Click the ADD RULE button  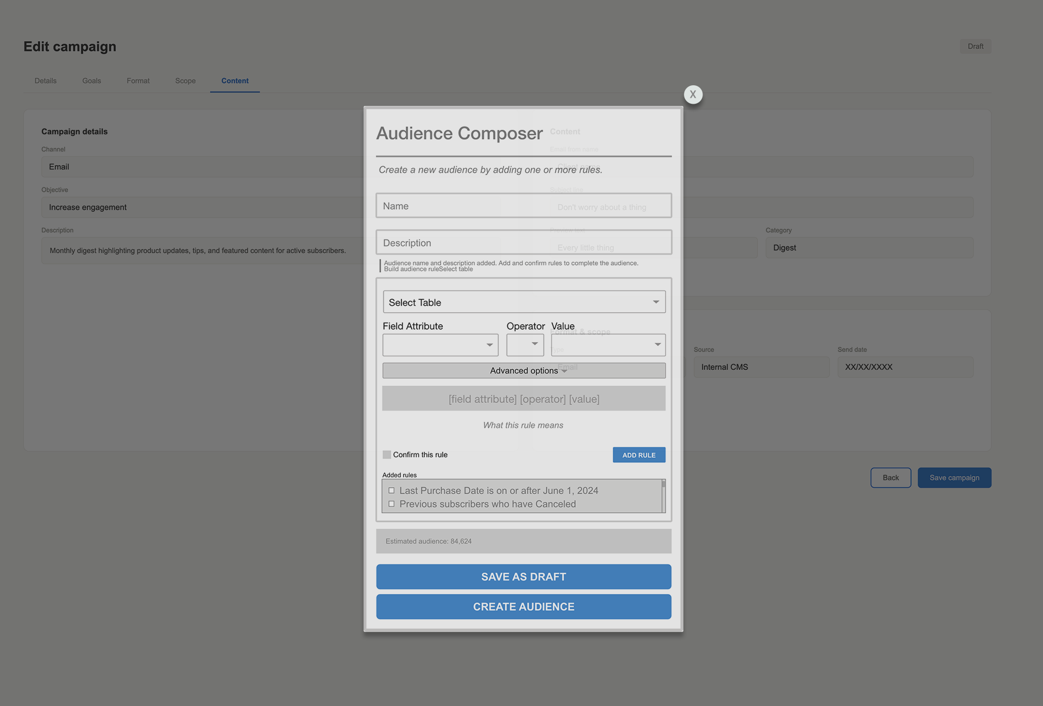pos(639,455)
